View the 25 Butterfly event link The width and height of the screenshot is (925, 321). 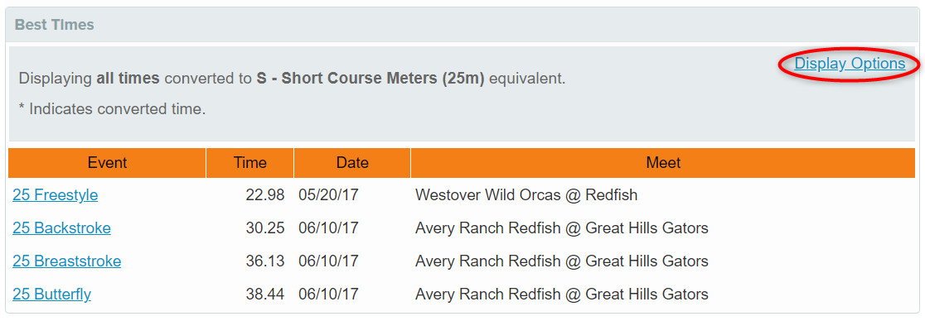click(52, 294)
